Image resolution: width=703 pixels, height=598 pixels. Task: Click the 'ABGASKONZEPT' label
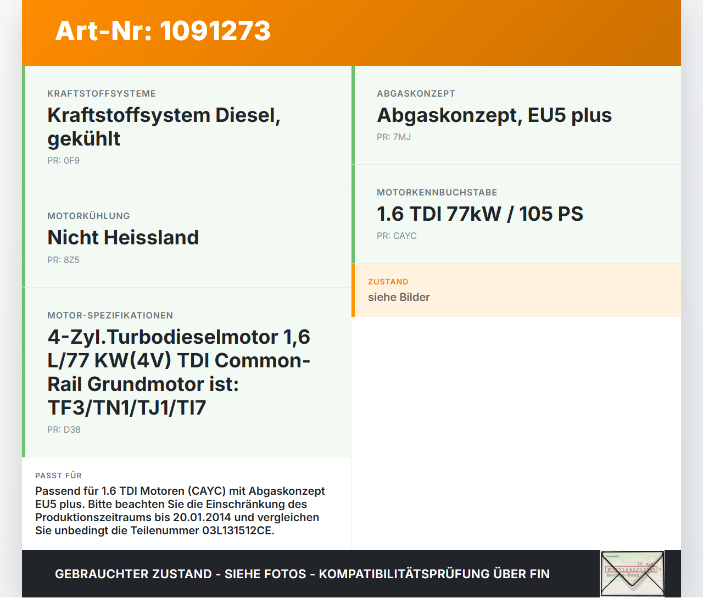tap(416, 94)
